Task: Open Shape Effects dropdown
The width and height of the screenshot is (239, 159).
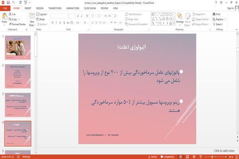Action: [x=201, y=24]
